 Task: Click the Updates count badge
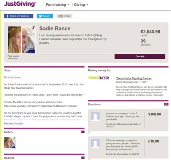[x=83, y=158]
